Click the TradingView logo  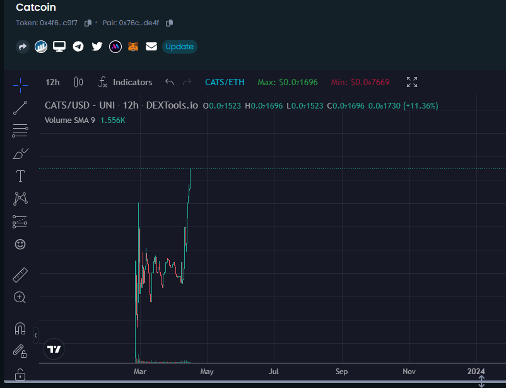54,349
